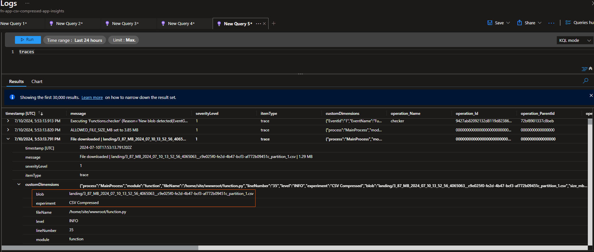Screen dimensions: 594x252
Task: Switch to New Query 2 tab
Action: point(69,23)
